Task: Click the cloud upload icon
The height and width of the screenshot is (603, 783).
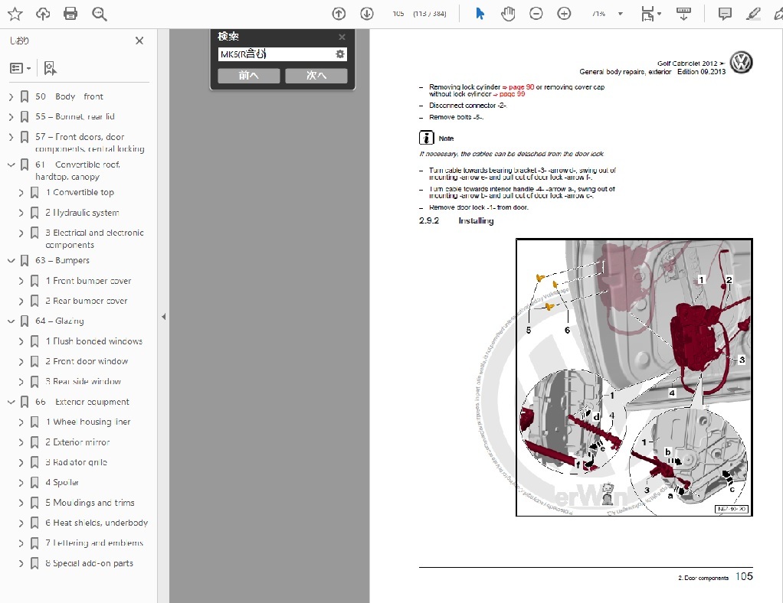Action: click(x=43, y=14)
